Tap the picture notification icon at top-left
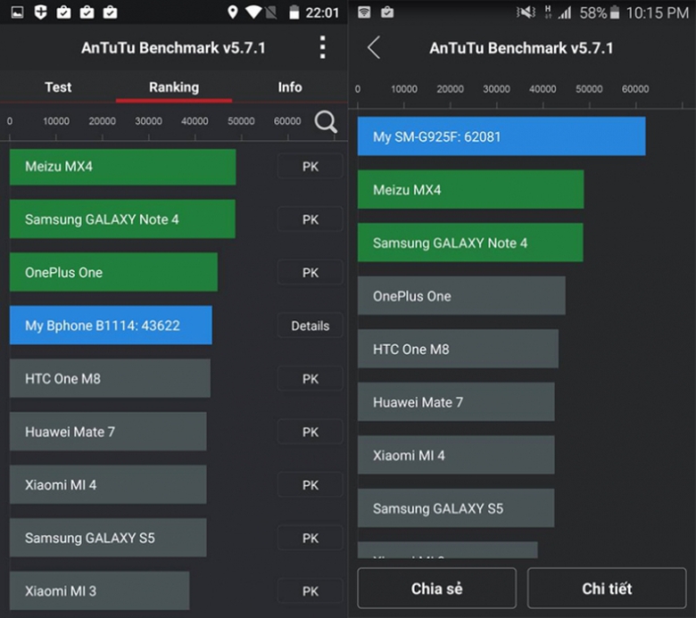The image size is (696, 618). (x=18, y=12)
